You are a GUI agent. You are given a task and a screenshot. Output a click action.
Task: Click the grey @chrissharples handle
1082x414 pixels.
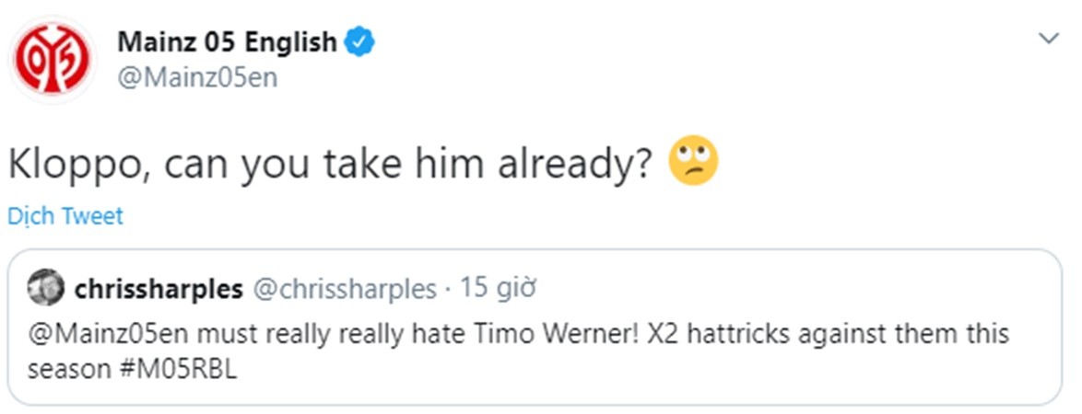[x=345, y=289]
